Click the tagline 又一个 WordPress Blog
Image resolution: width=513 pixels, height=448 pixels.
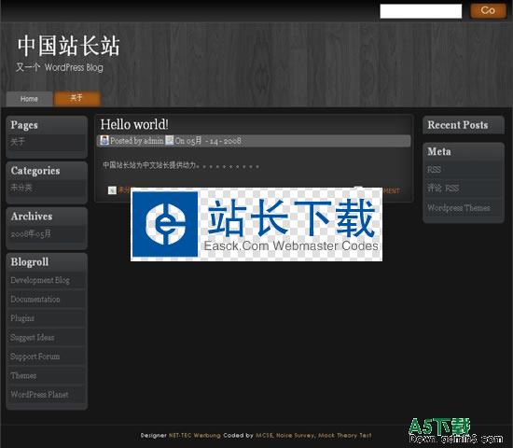60,67
